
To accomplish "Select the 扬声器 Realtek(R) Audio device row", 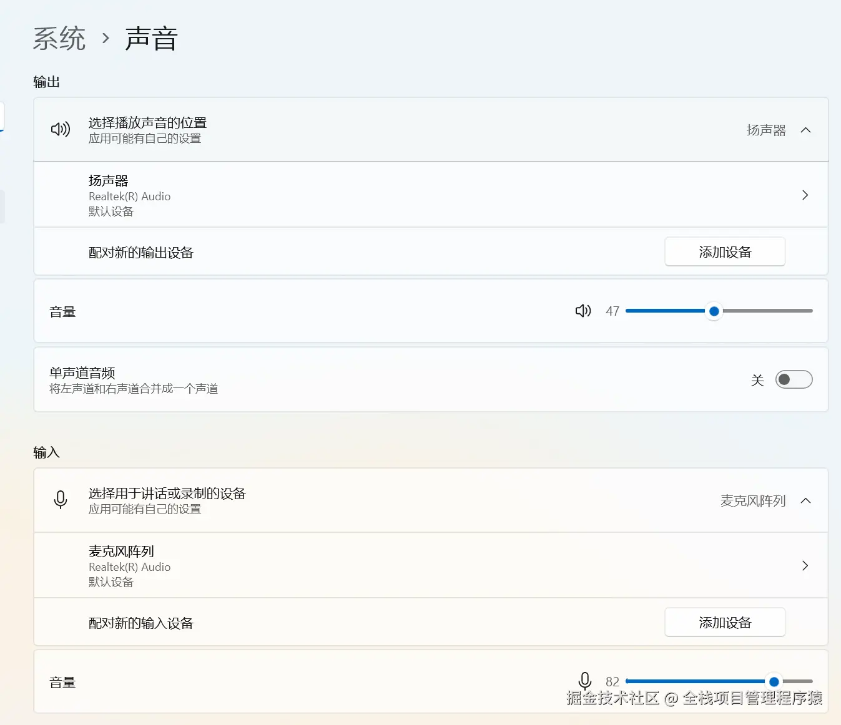I will tap(375, 195).
